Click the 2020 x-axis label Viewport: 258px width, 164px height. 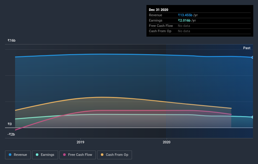click(167, 142)
